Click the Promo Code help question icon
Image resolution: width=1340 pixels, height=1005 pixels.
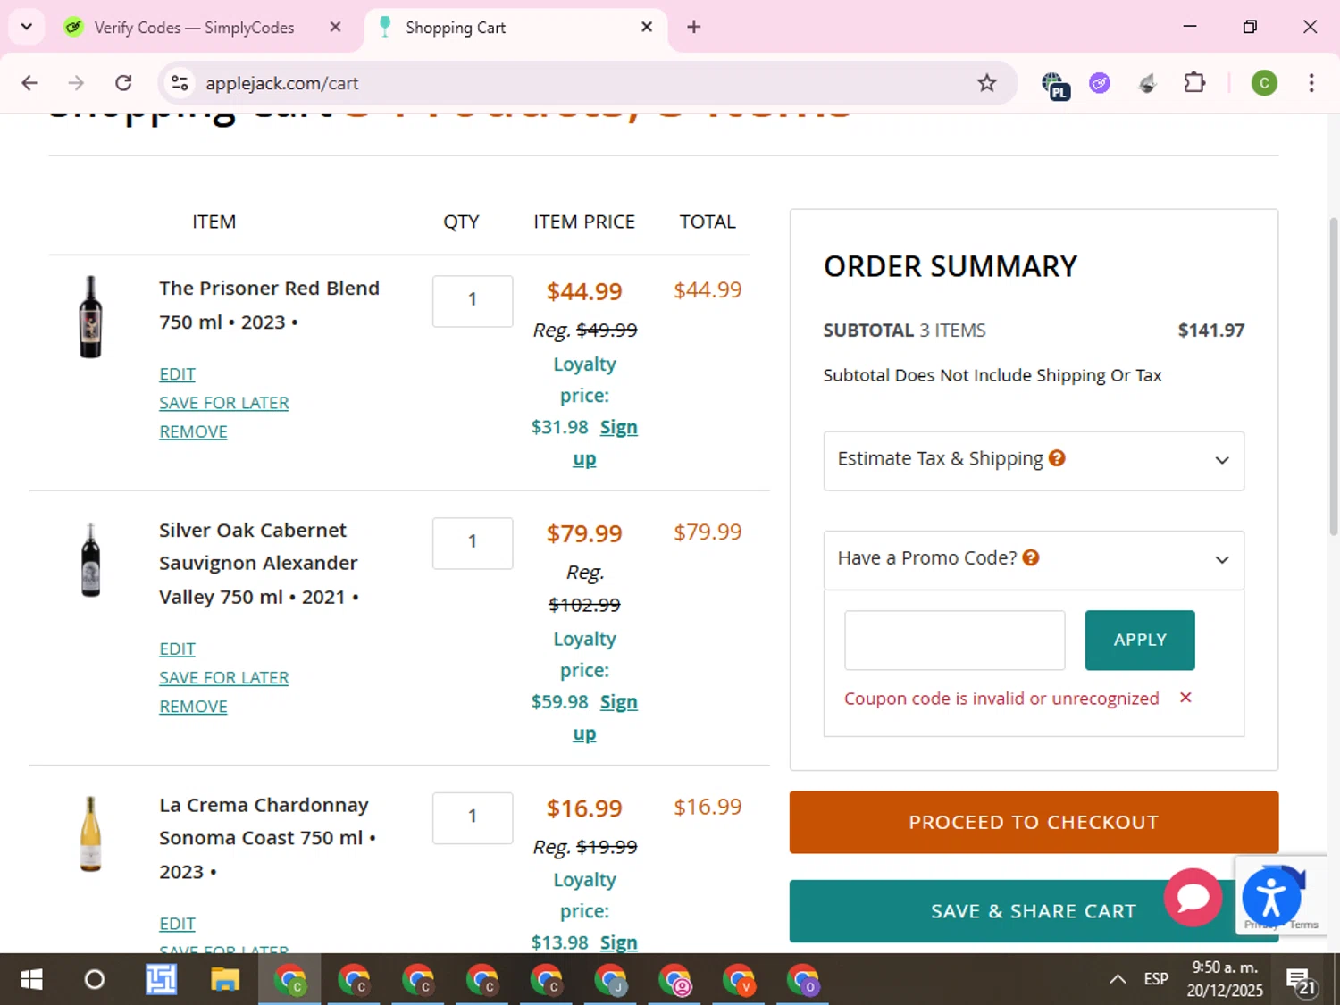click(1031, 557)
